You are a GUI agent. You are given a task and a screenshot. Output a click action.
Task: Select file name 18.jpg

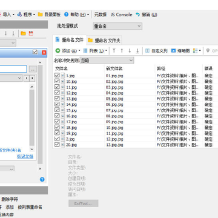(x=71, y=128)
